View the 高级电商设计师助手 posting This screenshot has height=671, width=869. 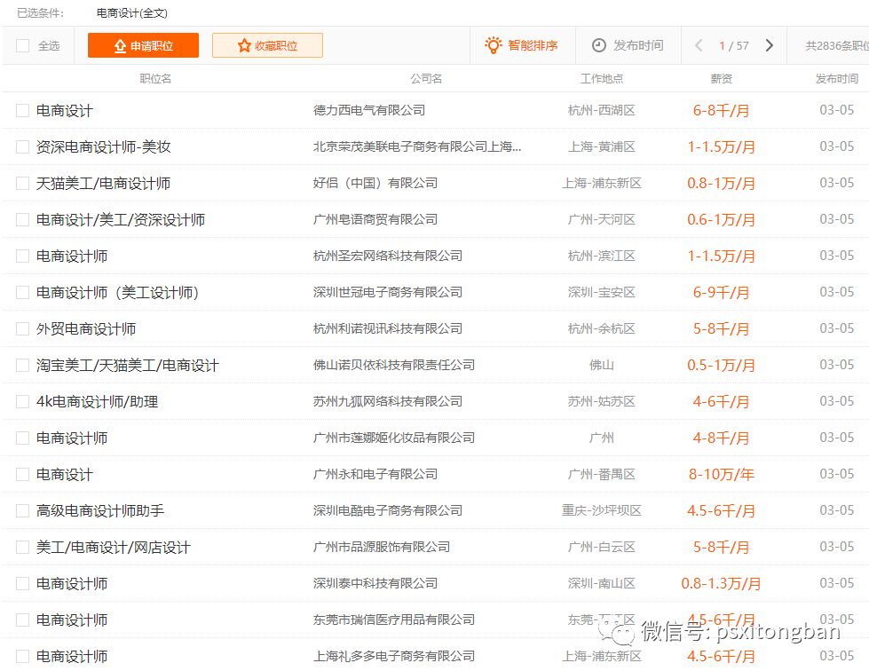[100, 510]
